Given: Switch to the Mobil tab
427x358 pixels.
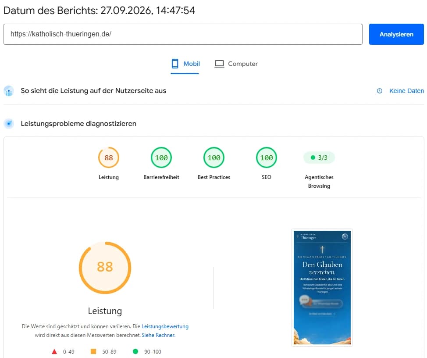Looking at the screenshot, I should coord(185,64).
